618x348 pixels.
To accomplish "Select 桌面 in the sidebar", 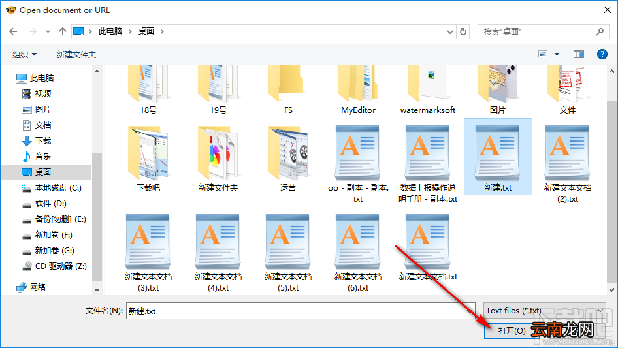I will (x=46, y=172).
